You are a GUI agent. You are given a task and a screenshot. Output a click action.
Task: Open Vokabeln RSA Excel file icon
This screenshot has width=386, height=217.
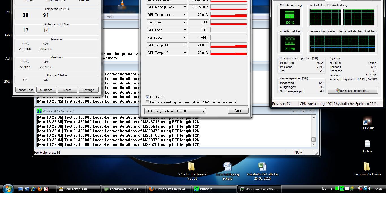pos(262,171)
